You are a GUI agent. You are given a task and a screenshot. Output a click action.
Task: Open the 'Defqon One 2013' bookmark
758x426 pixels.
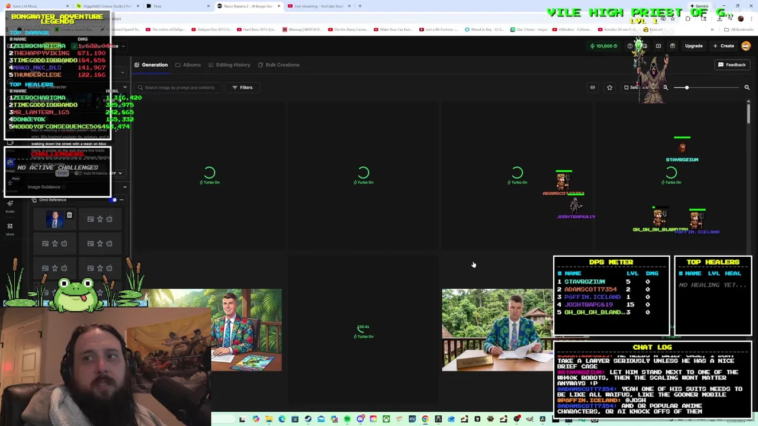point(211,29)
